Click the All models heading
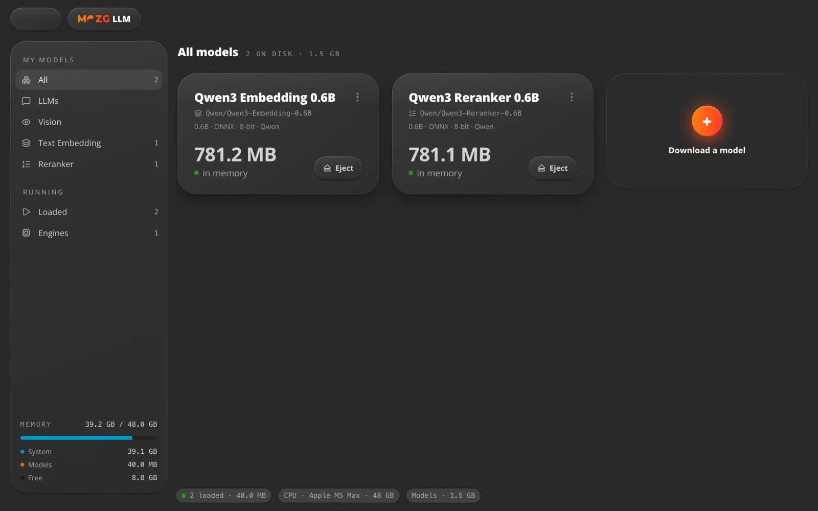This screenshot has width=818, height=511. 208,52
